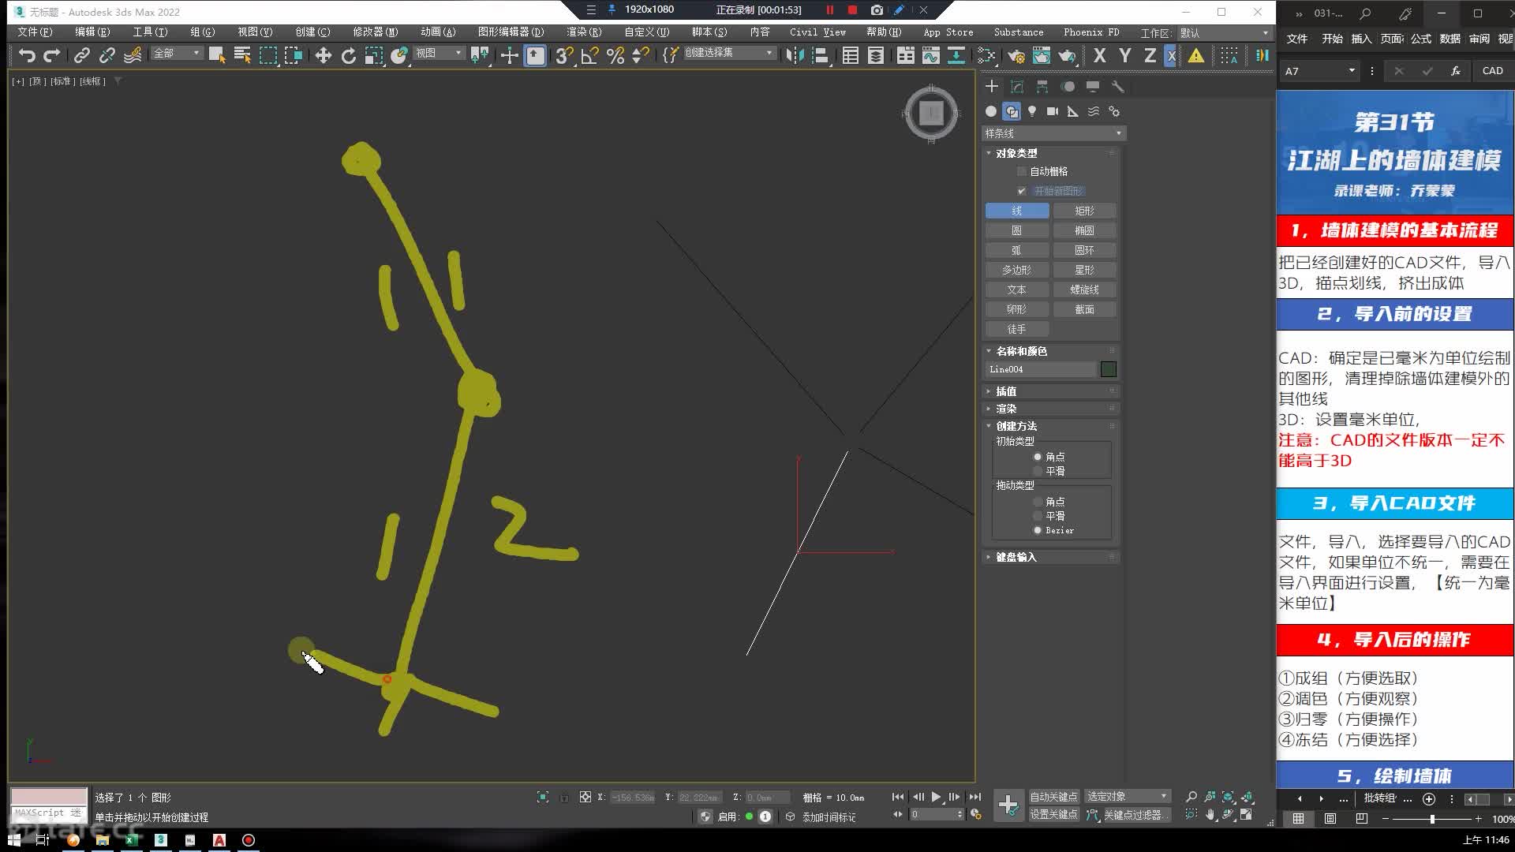This screenshot has height=852, width=1515.
Task: Switch to the Hierarchy panel tab
Action: 1042,86
